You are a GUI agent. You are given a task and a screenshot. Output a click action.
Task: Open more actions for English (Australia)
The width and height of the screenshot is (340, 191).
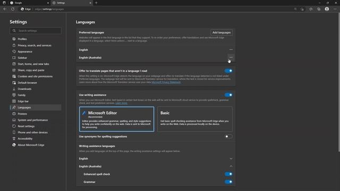click(x=231, y=57)
